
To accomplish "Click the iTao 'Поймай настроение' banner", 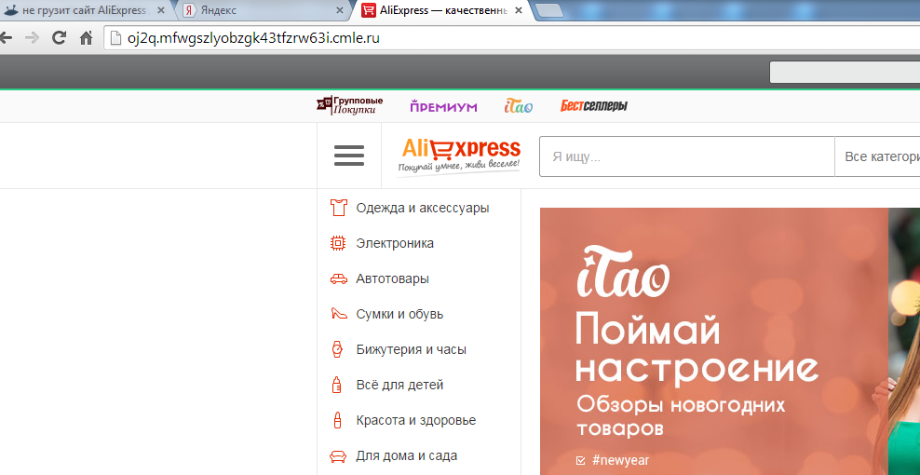I will (x=730, y=341).
